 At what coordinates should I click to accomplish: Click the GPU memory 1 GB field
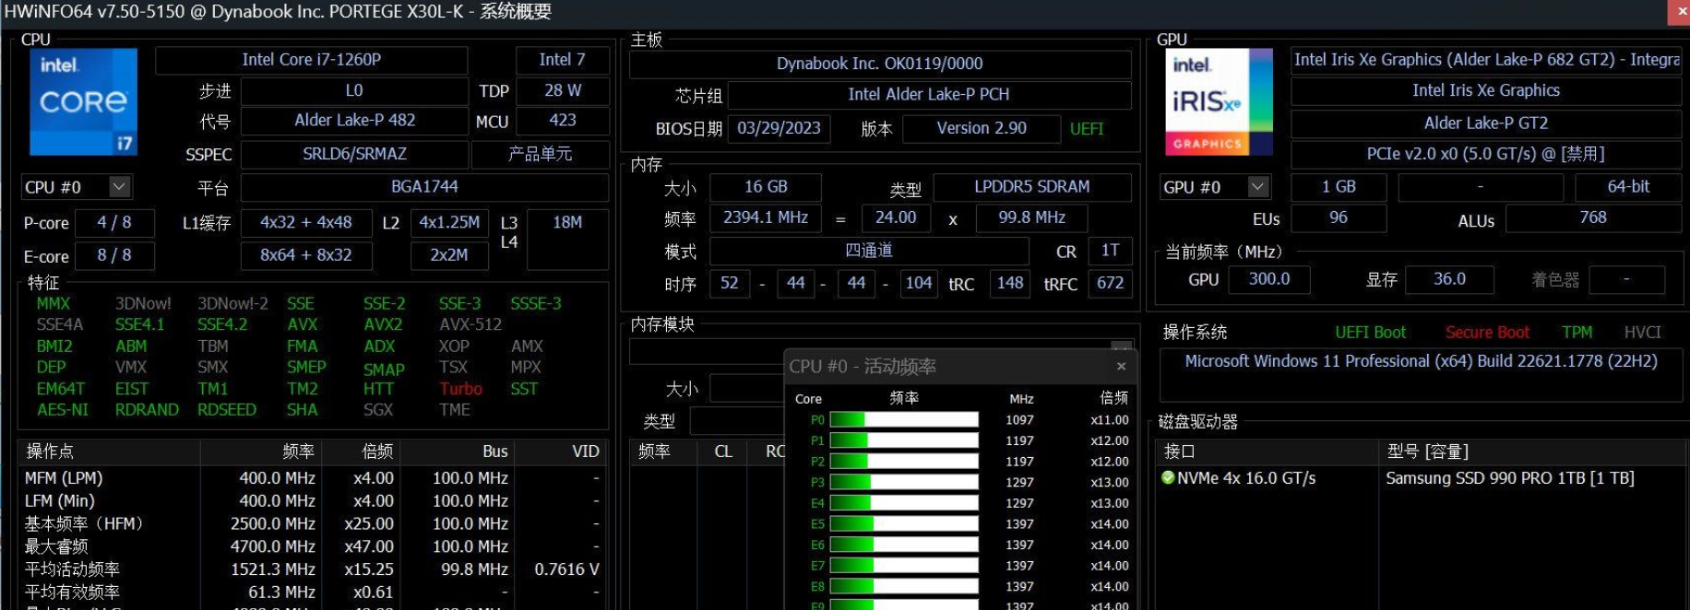pyautogui.click(x=1339, y=187)
